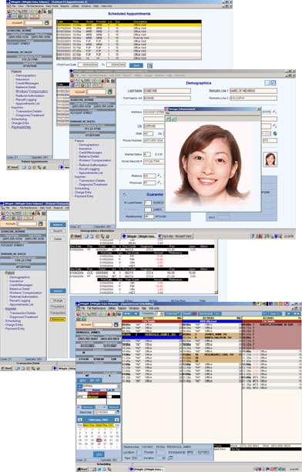
Task: Open Demographics in Patient Appointments window tree
Action: (25, 75)
